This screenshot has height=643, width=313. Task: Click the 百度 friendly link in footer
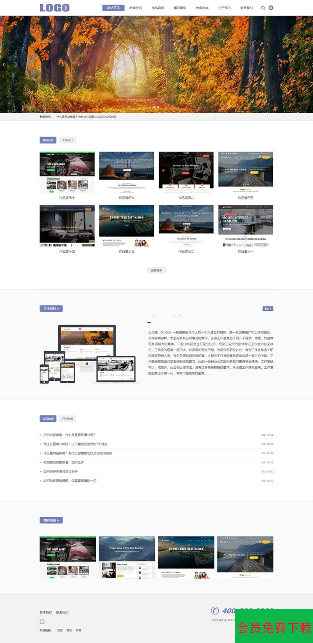(x=60, y=630)
